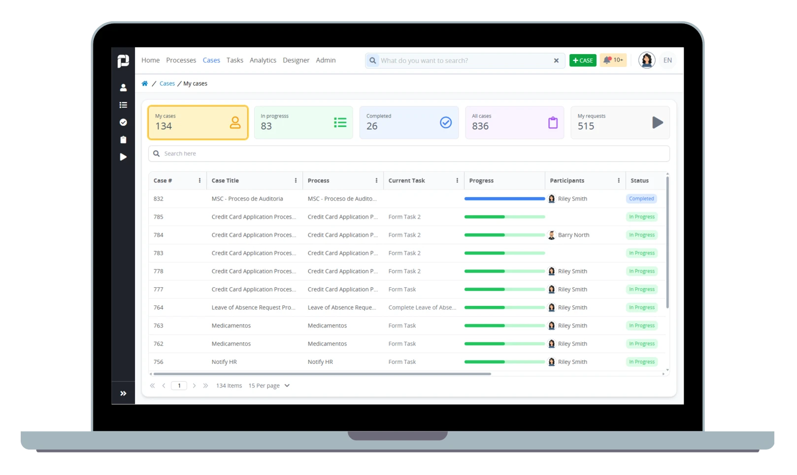
Task: Click Riley Smith avatar in case 832 row
Action: pos(552,199)
